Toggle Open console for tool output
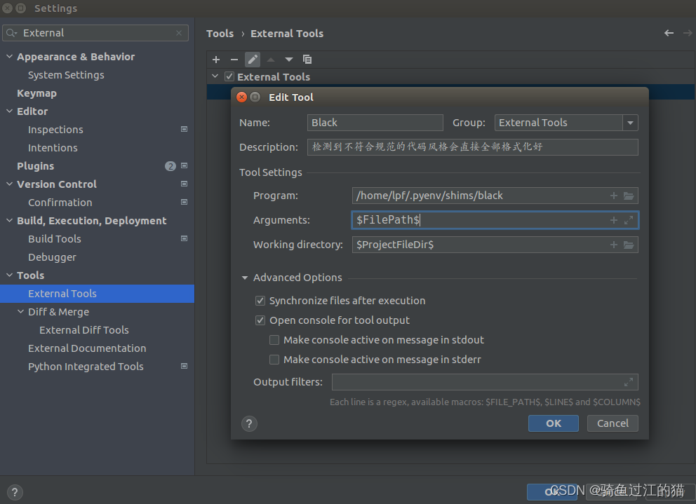 coord(260,320)
